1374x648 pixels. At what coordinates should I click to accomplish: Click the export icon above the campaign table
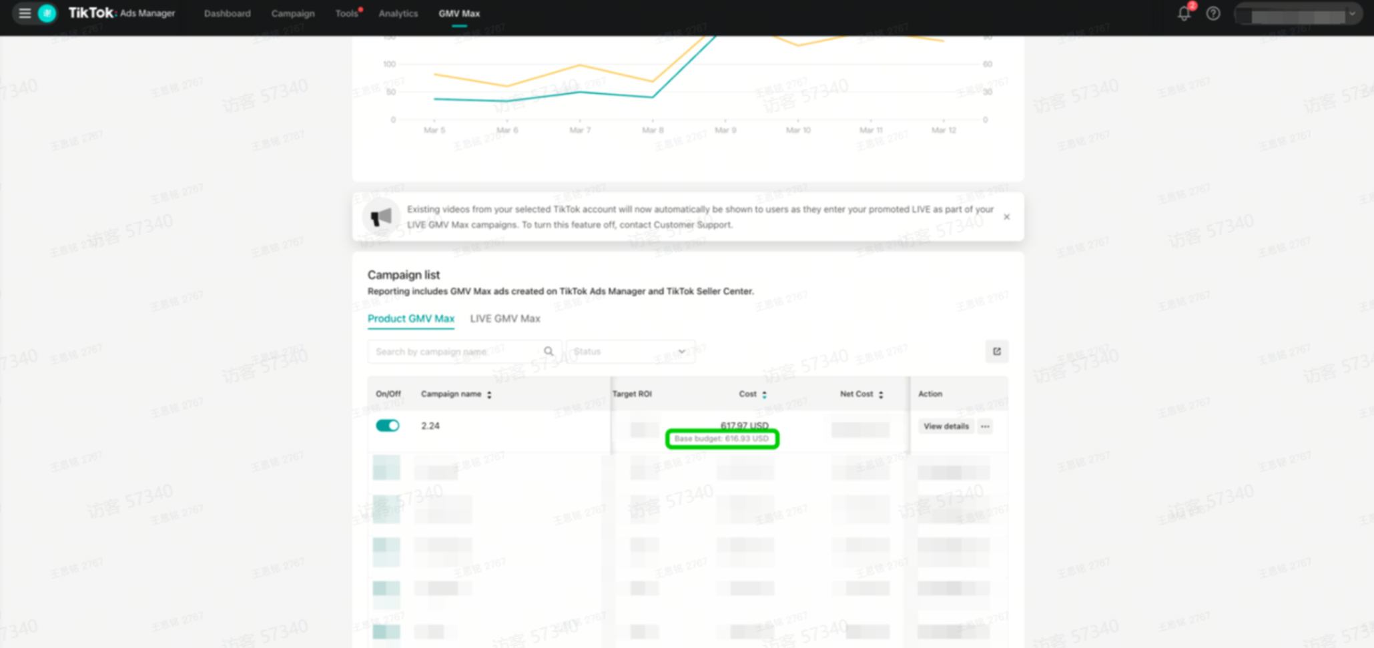(x=997, y=352)
